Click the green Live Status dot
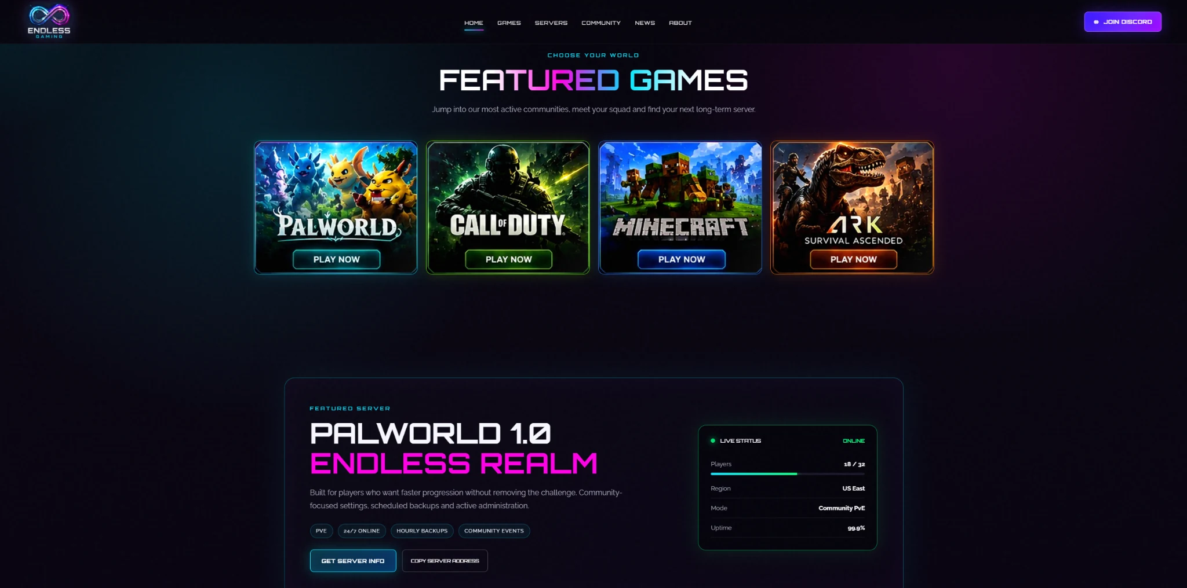This screenshot has height=588, width=1187. click(x=713, y=441)
